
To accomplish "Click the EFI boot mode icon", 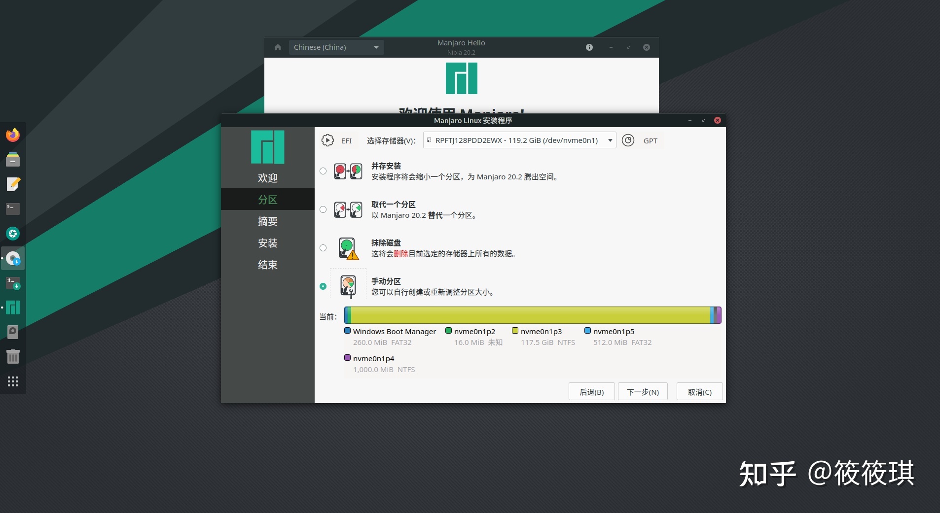I will [x=327, y=140].
